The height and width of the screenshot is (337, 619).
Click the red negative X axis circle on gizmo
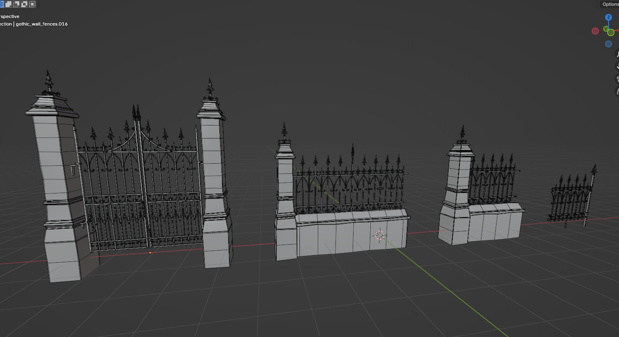(595, 31)
